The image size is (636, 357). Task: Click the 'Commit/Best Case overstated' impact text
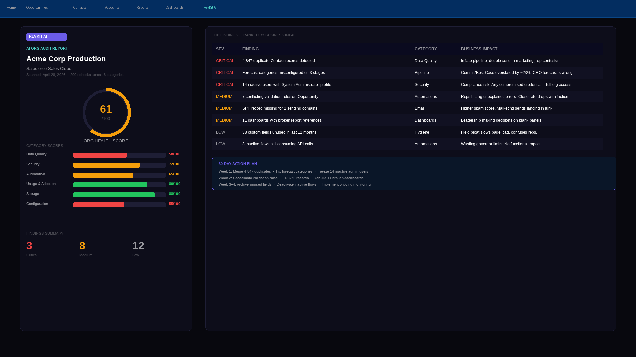click(517, 73)
